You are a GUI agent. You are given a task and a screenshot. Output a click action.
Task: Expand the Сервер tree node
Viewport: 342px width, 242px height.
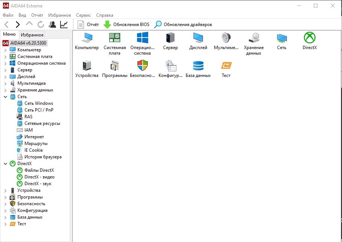click(6, 70)
